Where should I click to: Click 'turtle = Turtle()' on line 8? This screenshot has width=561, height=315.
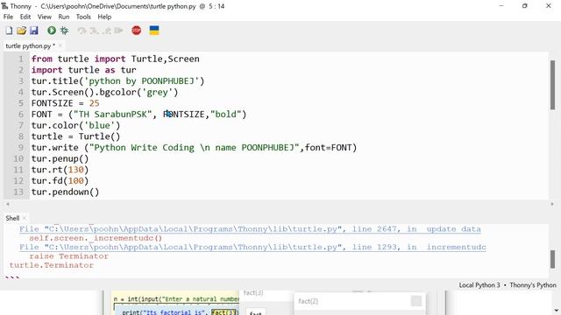click(76, 136)
